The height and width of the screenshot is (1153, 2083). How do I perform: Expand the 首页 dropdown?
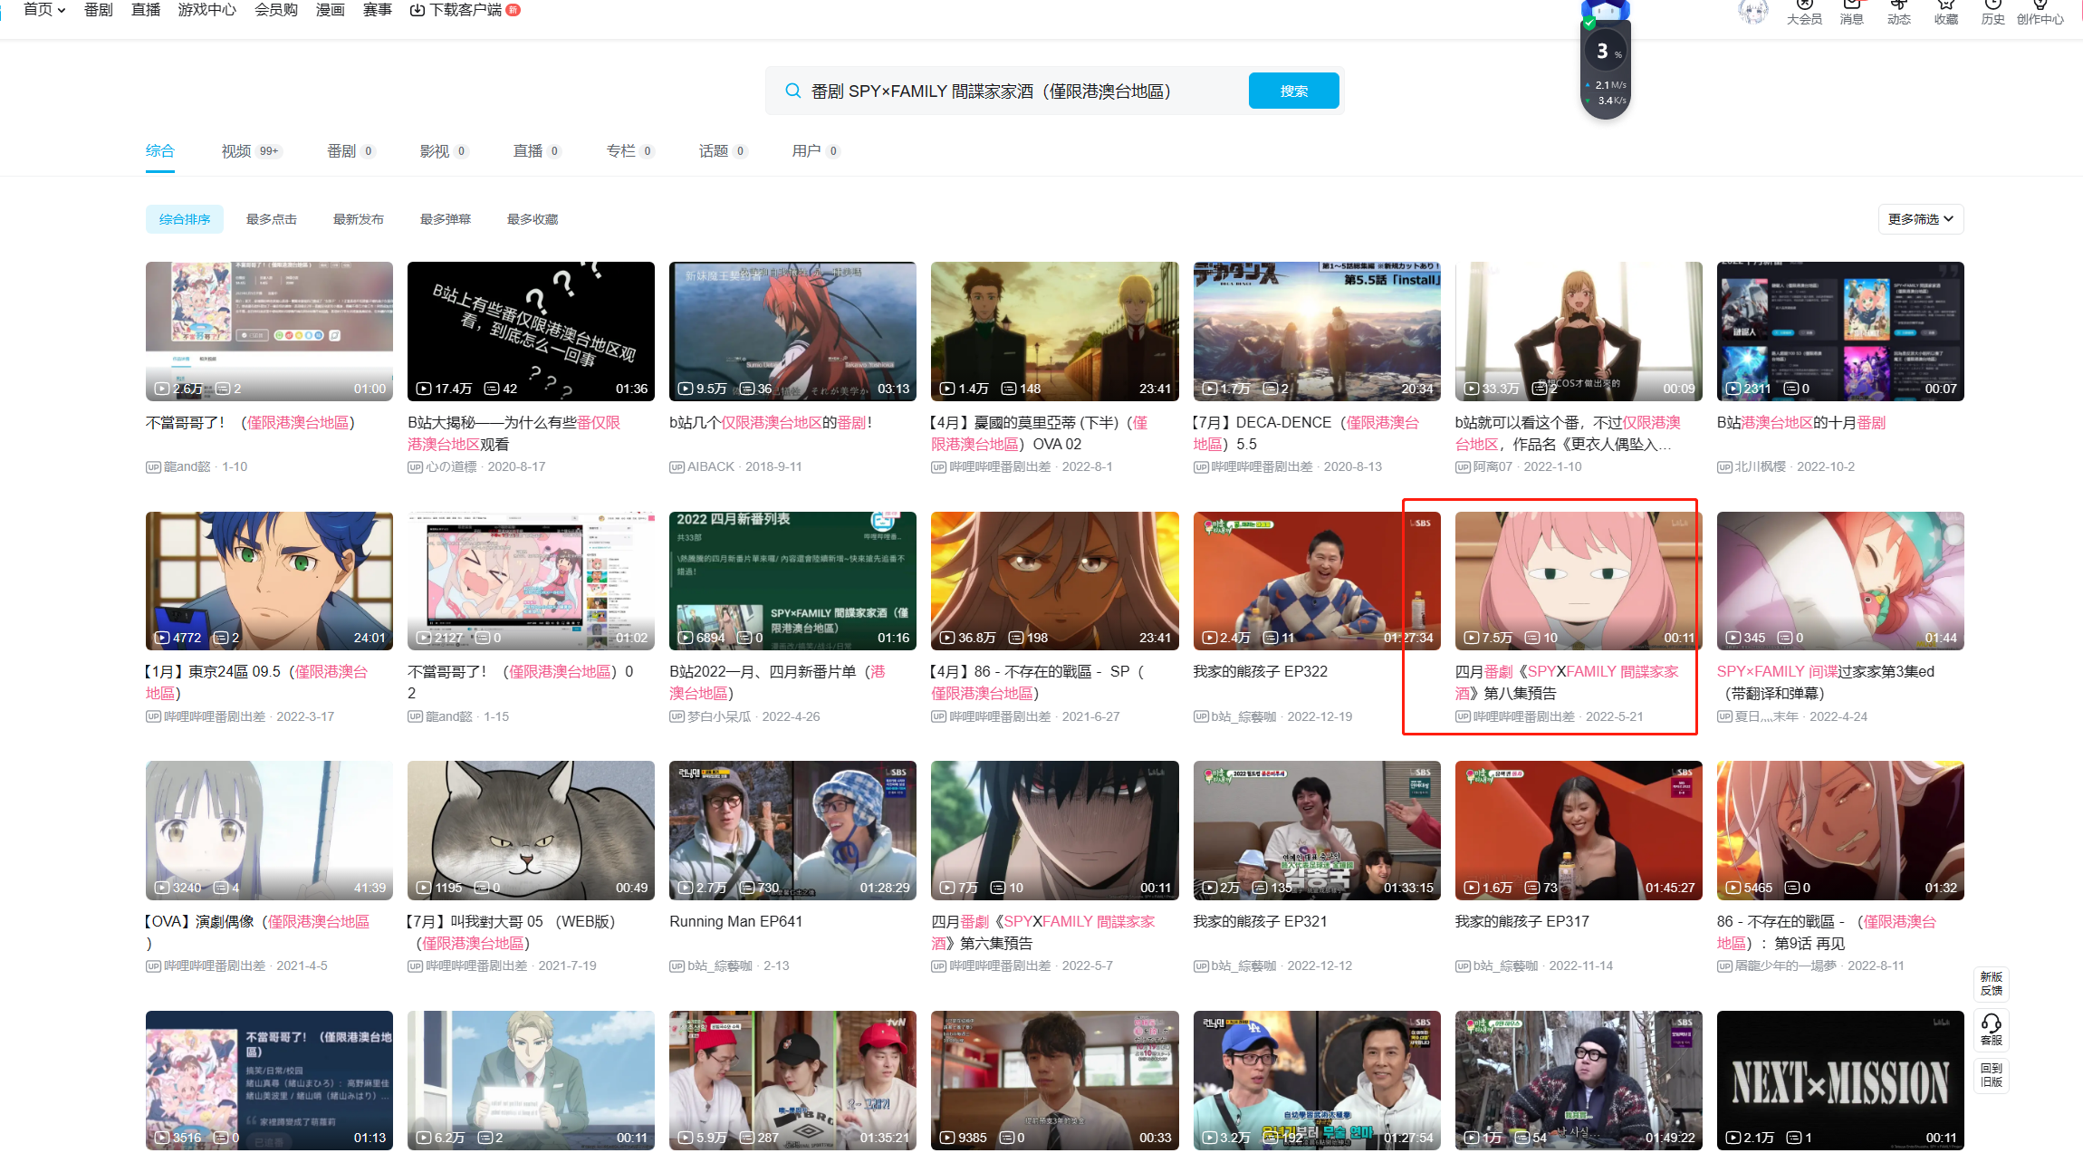[44, 9]
